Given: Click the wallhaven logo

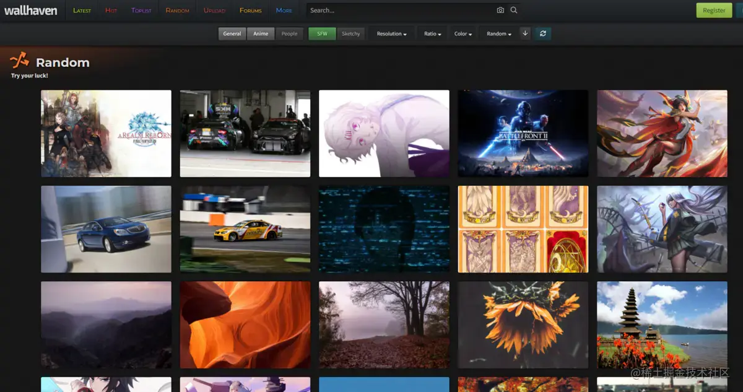Looking at the screenshot, I should 31,10.
